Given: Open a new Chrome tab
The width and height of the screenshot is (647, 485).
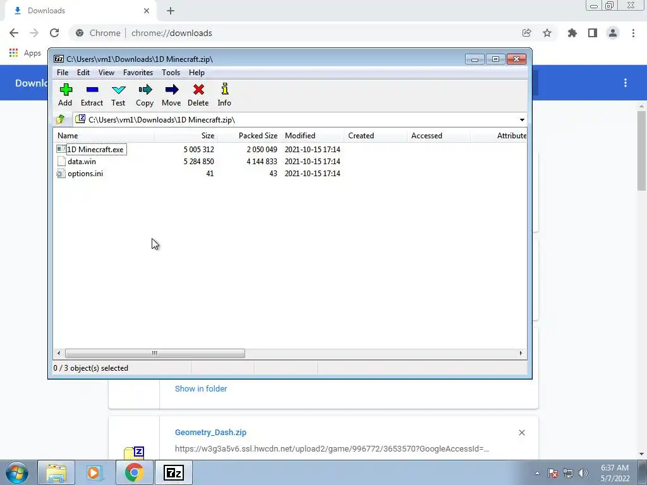Looking at the screenshot, I should (171, 11).
